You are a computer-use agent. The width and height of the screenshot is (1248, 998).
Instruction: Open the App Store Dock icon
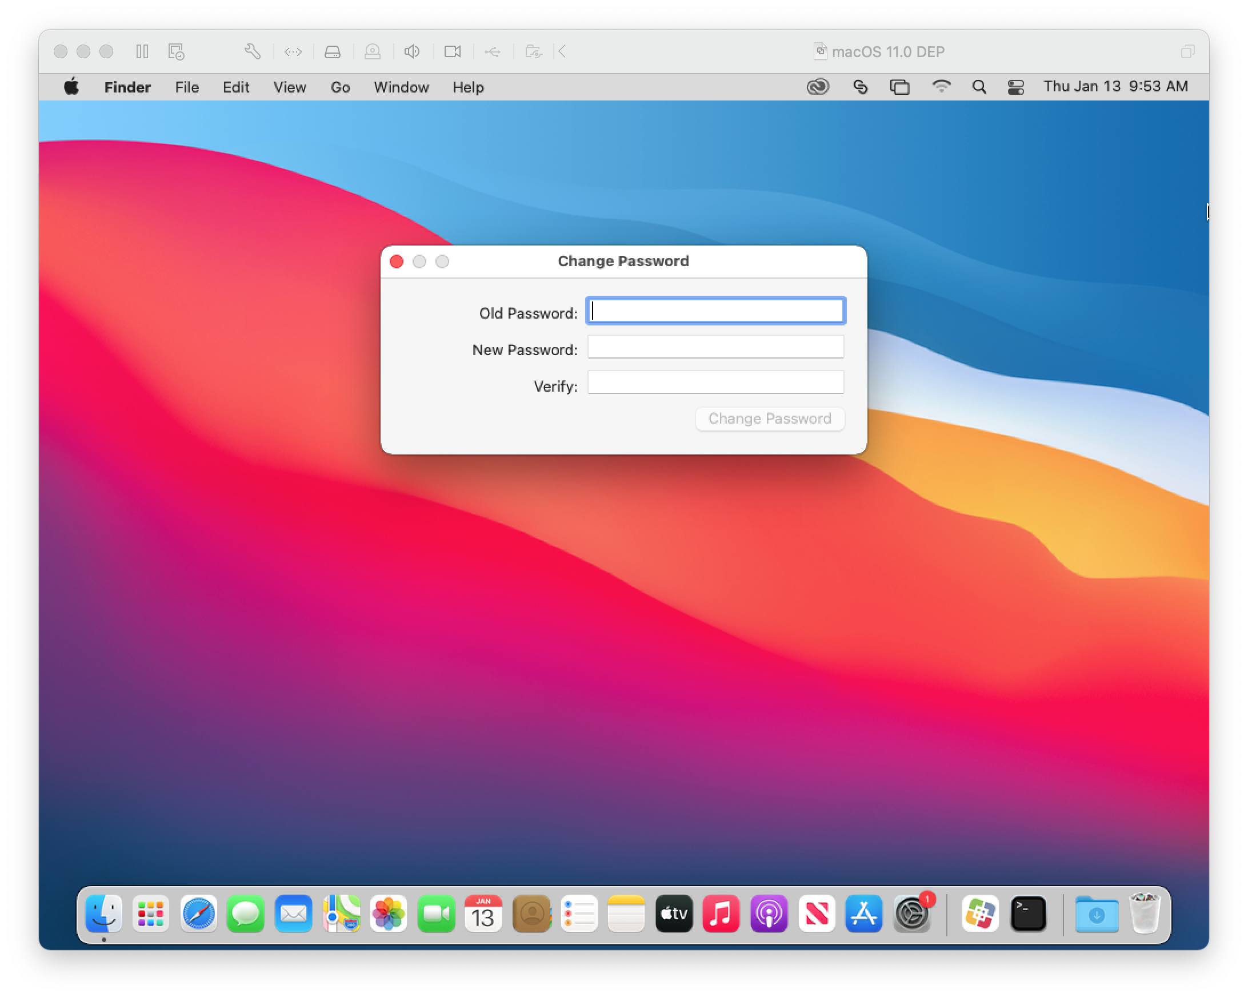tap(863, 914)
